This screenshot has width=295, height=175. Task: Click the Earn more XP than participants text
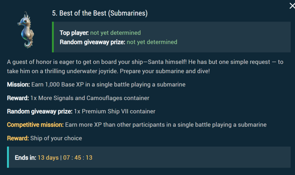pos(166,125)
